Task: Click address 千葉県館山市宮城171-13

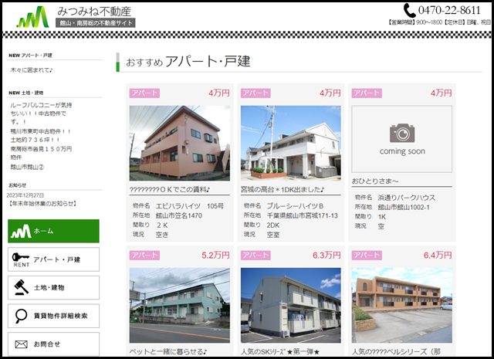Action: 302,216
